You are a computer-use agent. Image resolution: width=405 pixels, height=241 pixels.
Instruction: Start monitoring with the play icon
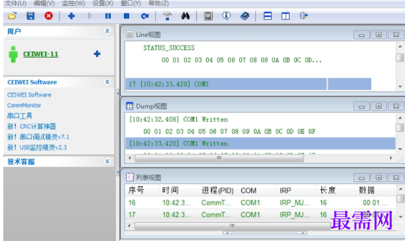click(x=89, y=16)
